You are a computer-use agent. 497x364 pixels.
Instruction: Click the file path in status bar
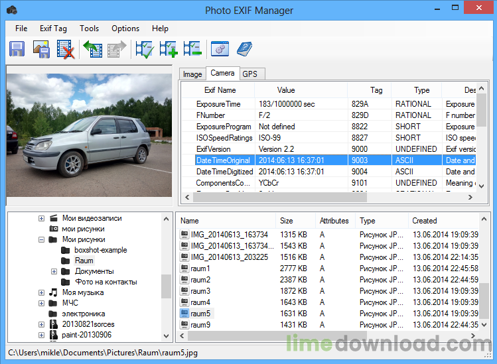(103, 353)
